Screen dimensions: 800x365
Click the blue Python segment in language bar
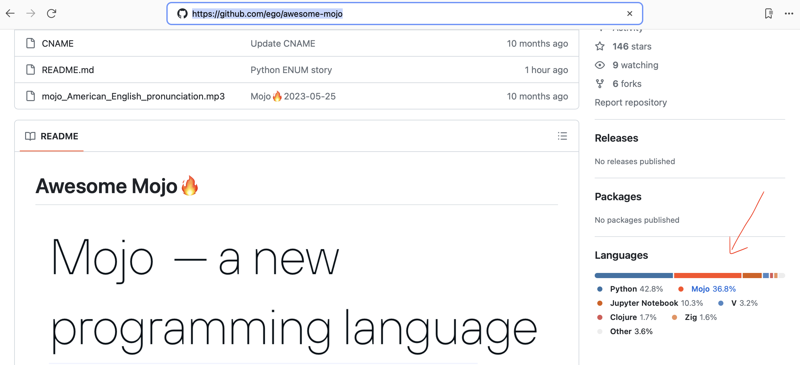coord(633,276)
